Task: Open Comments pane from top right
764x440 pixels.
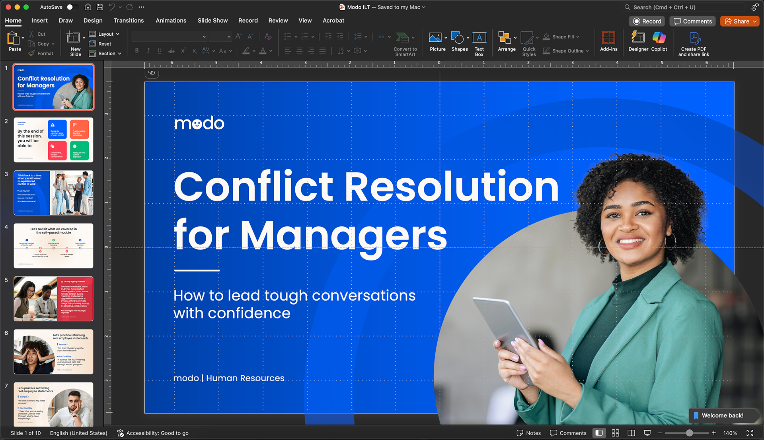Action: 692,21
